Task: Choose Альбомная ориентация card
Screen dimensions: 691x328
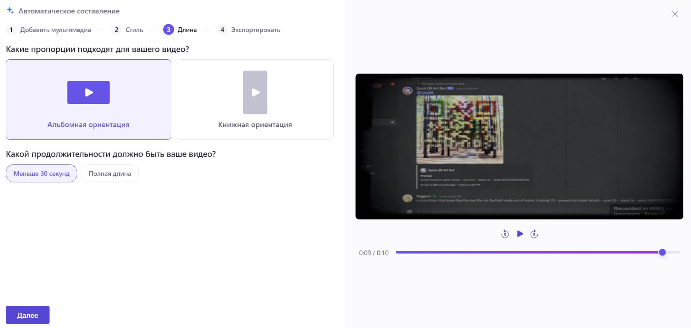Action: click(89, 99)
